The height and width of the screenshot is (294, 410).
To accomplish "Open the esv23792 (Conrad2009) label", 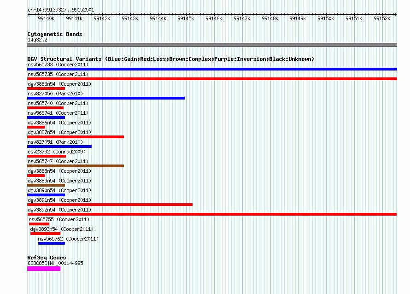I will click(57, 152).
